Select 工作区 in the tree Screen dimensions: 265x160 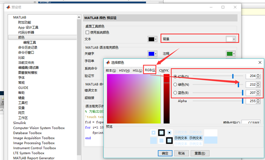pos(23,118)
